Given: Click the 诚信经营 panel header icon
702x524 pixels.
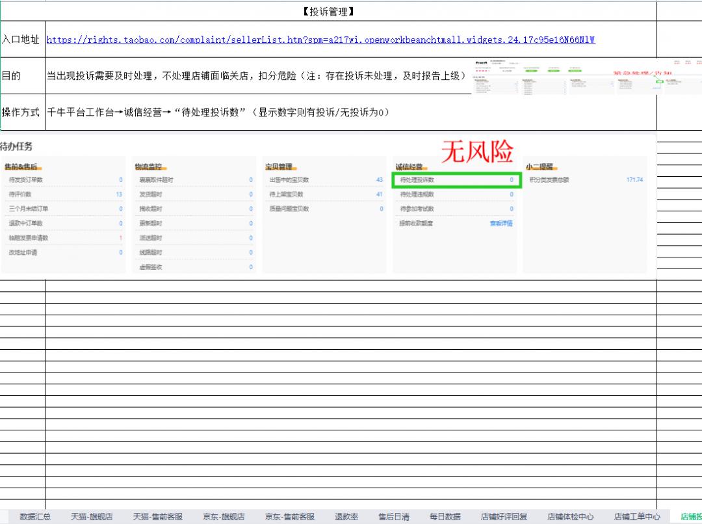Looking at the screenshot, I should tap(409, 165).
